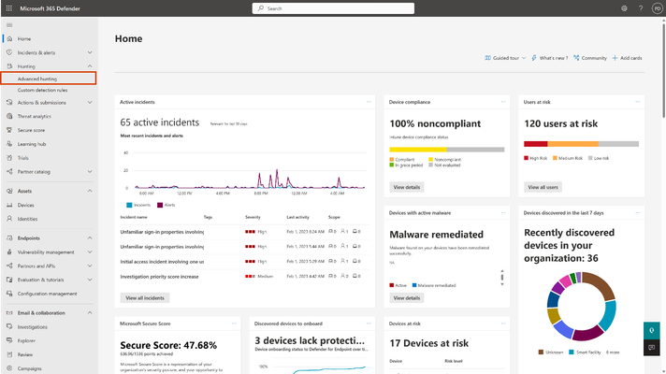
Task: Click the Alerts legend entry
Action: (x=166, y=205)
